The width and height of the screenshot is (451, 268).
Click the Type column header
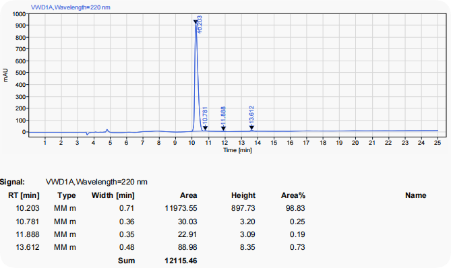click(67, 195)
